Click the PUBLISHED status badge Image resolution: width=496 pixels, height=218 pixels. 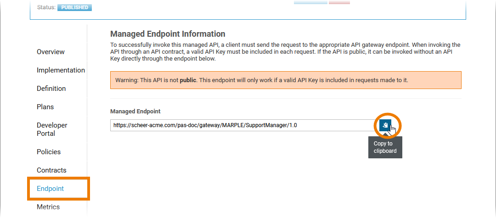[75, 8]
